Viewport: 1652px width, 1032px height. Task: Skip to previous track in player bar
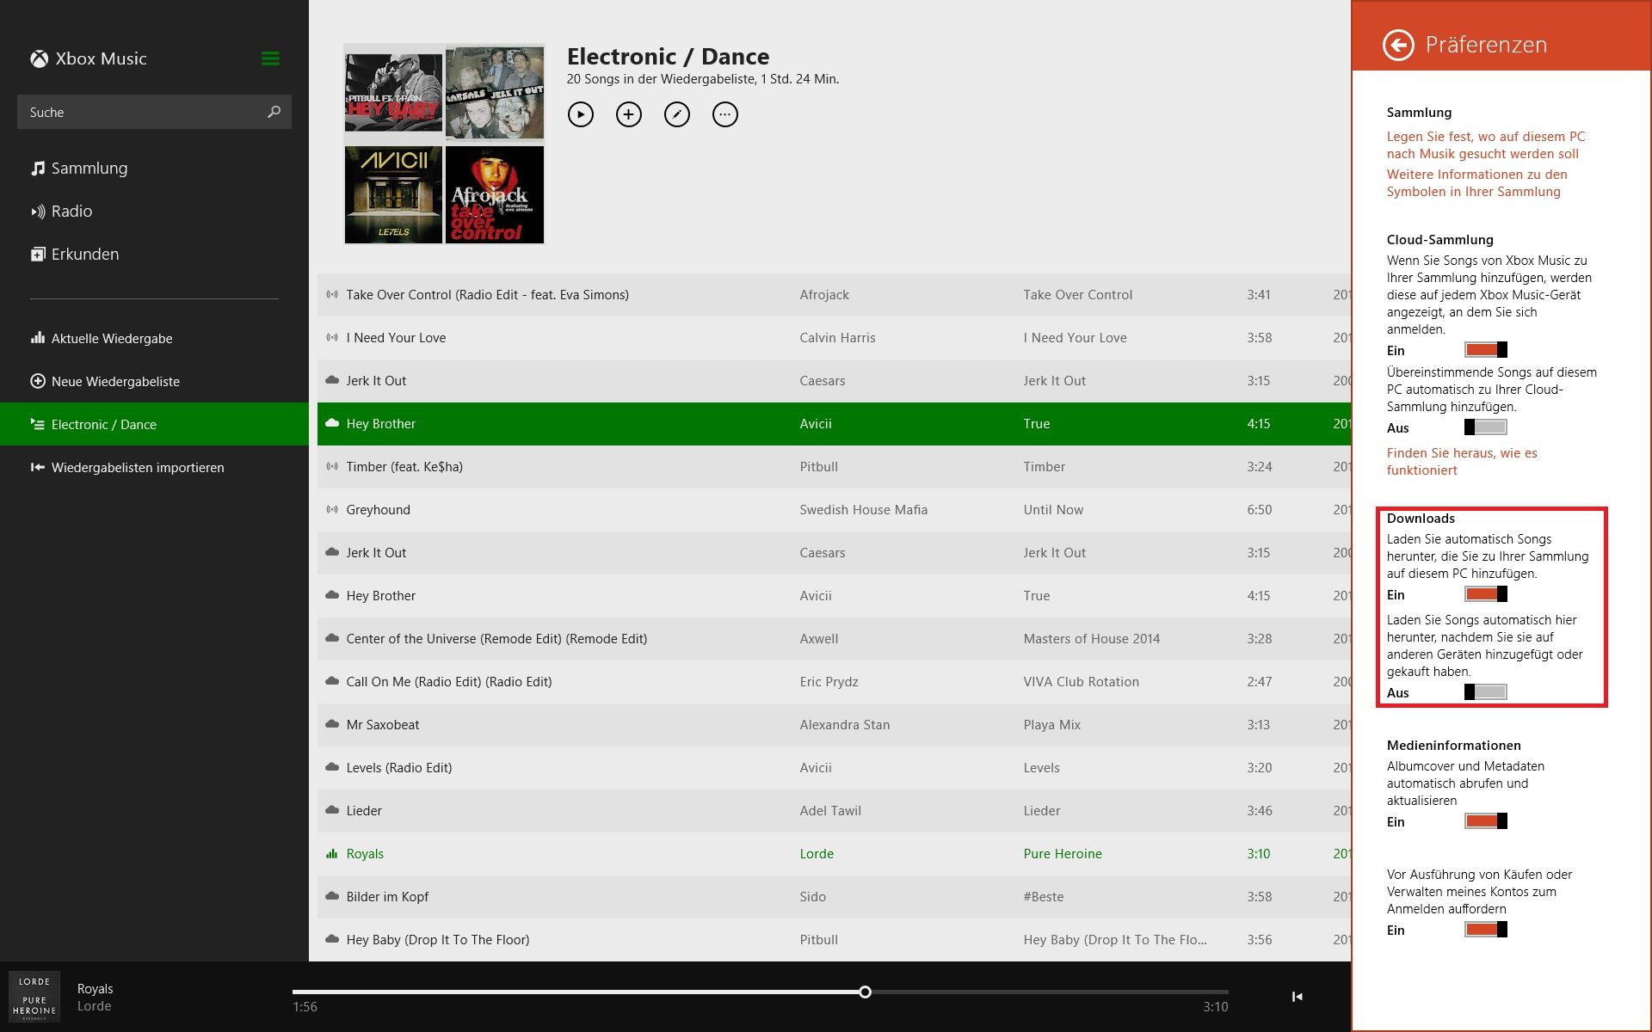[1297, 997]
